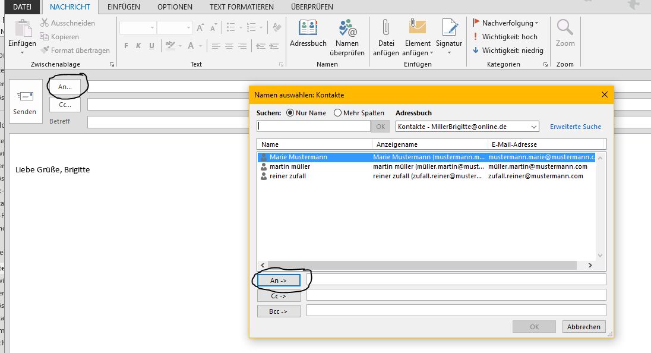Image resolution: width=651 pixels, height=353 pixels.
Task: Click An -> button in dialog
Action: pos(279,280)
